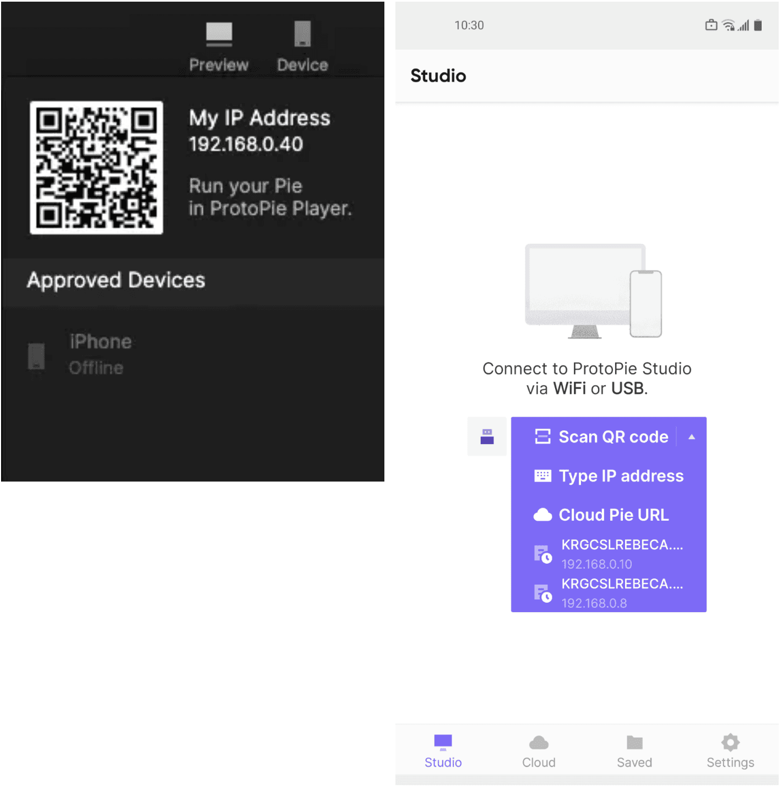Tap the WiFi status icon
782x789 pixels.
point(729,25)
